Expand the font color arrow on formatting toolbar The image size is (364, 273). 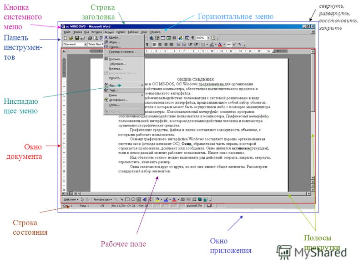pos(224,44)
